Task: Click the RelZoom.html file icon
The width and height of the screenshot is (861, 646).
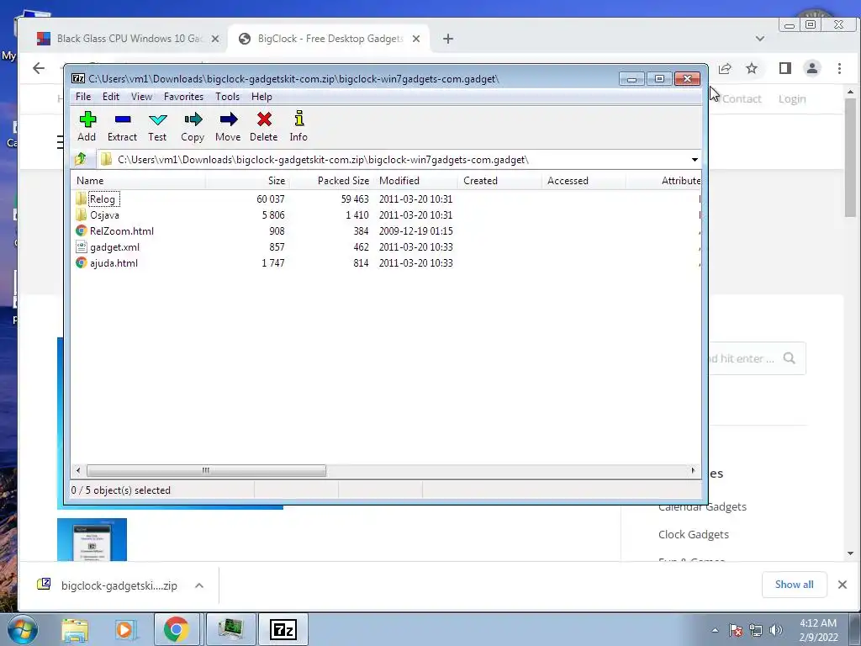Action: pyautogui.click(x=82, y=230)
